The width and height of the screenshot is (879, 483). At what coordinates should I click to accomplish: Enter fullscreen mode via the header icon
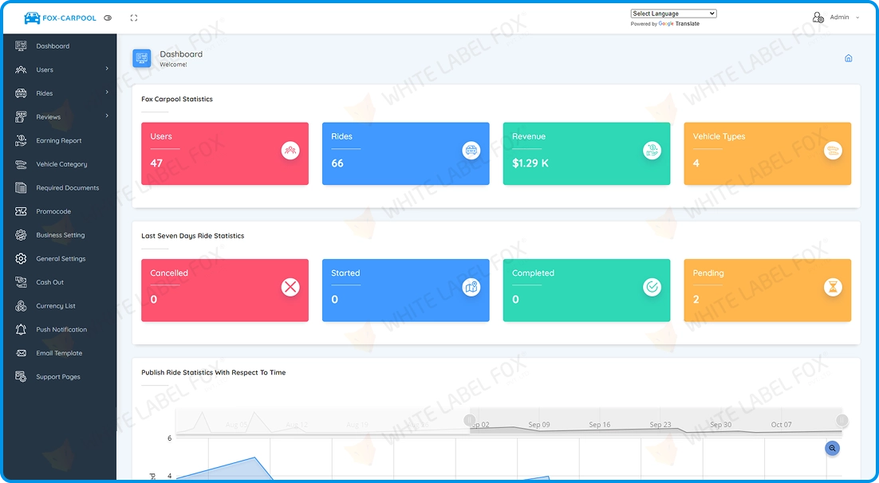pos(134,18)
